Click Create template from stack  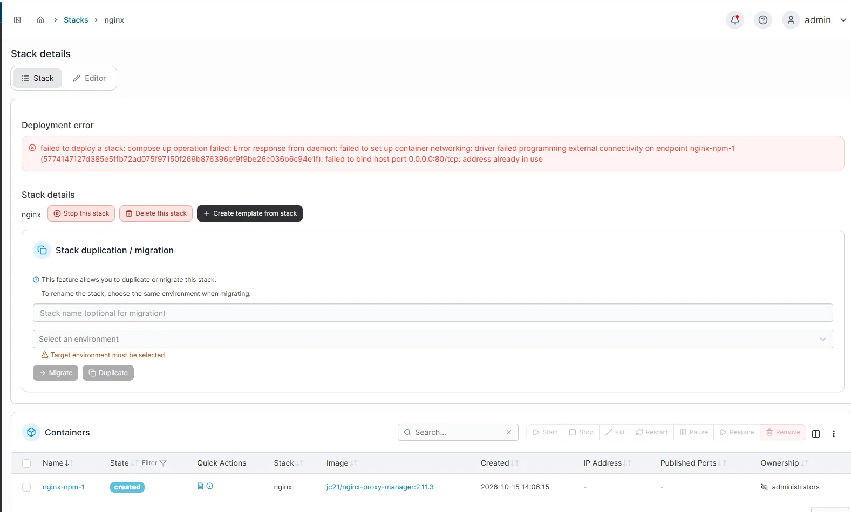pyautogui.click(x=250, y=213)
